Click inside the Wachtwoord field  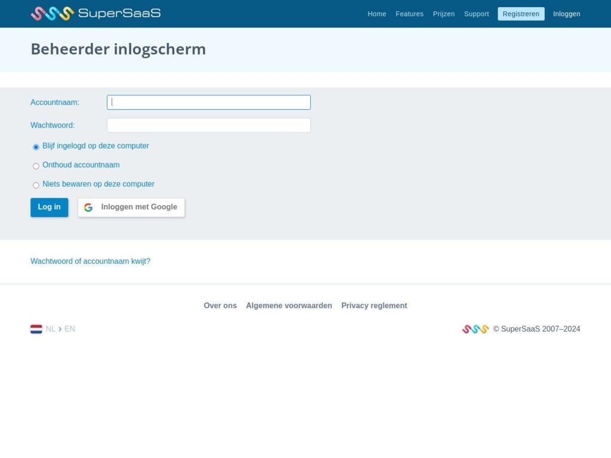pos(208,125)
